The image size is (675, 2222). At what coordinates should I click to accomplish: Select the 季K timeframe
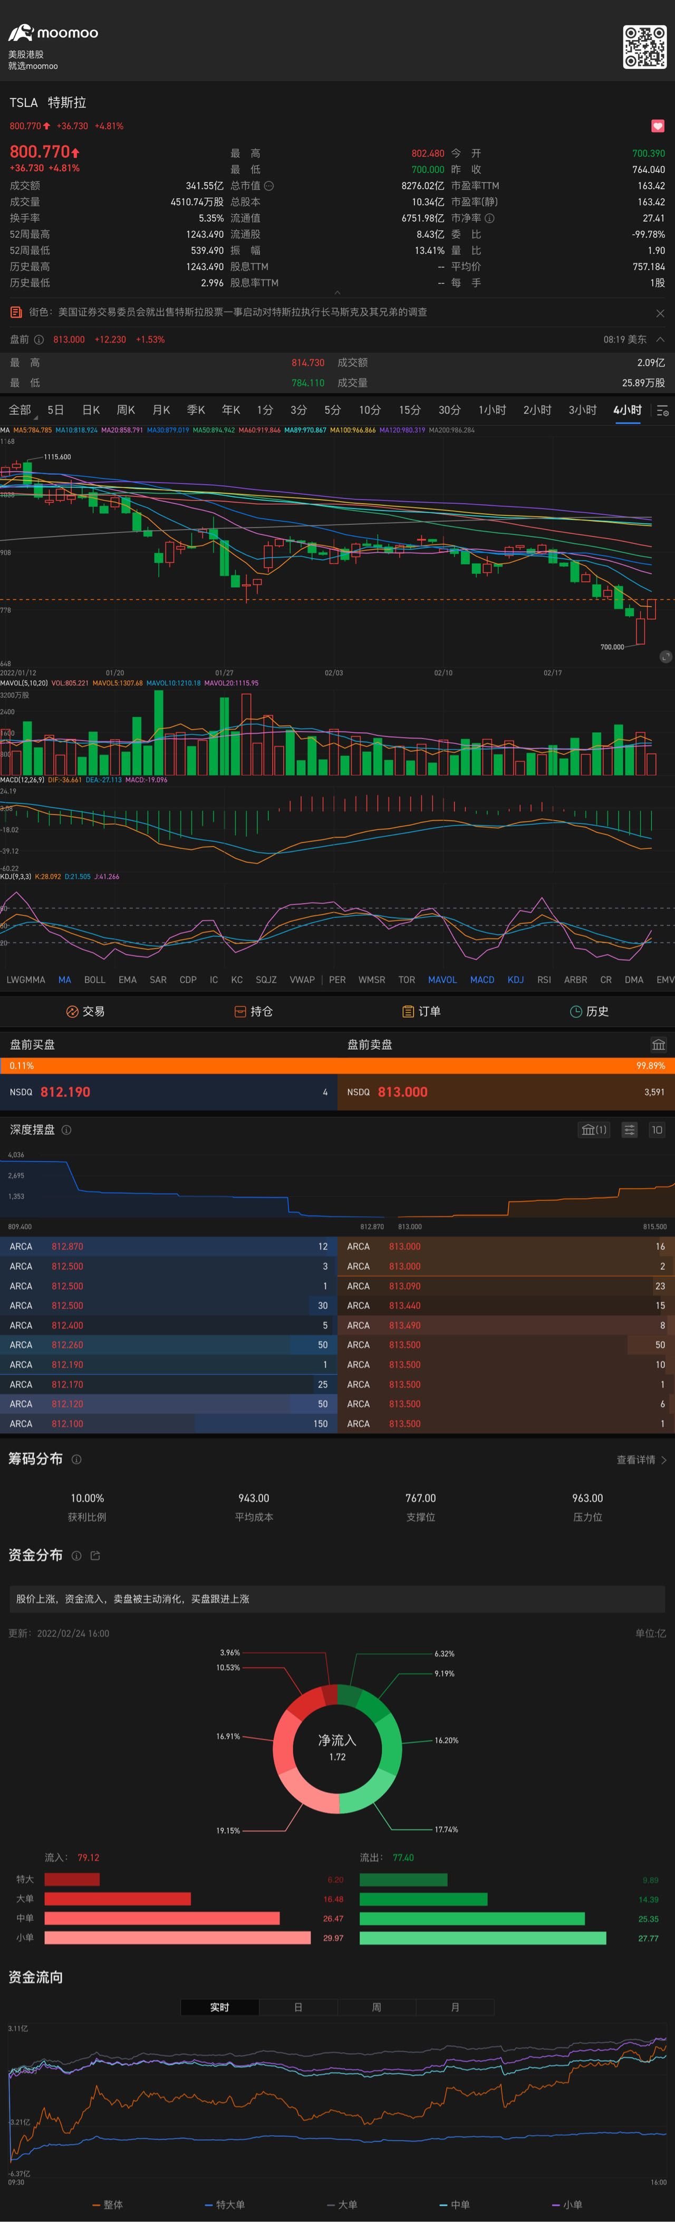click(x=196, y=410)
